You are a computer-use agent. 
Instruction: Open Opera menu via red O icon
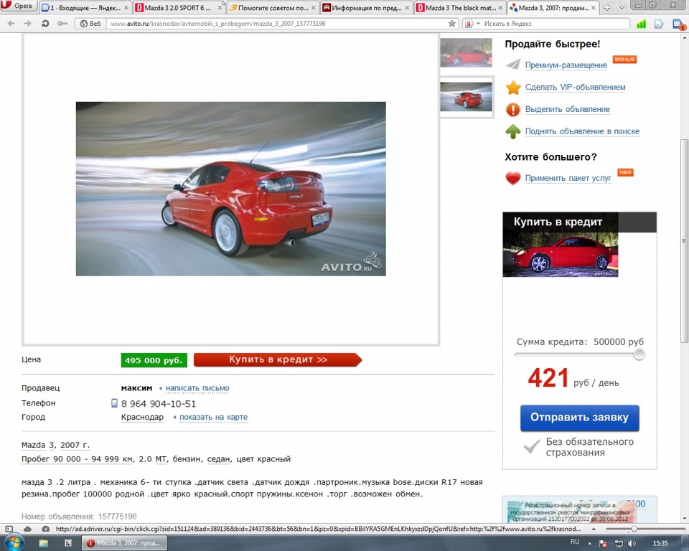click(x=8, y=6)
